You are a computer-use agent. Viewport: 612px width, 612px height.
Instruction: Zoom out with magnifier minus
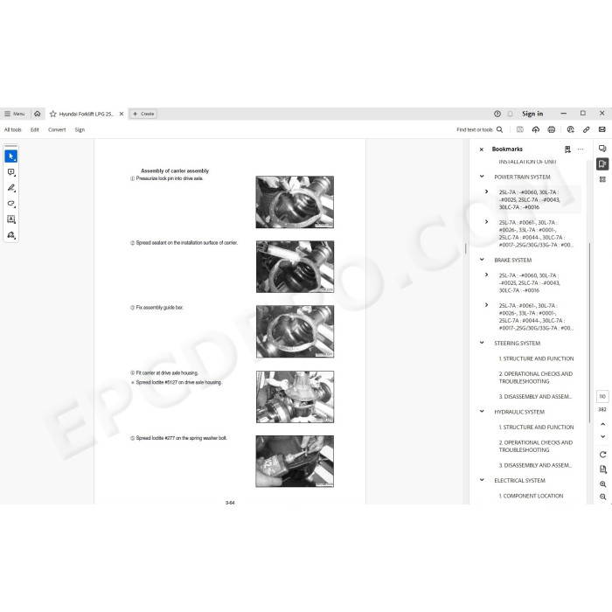coord(602,497)
